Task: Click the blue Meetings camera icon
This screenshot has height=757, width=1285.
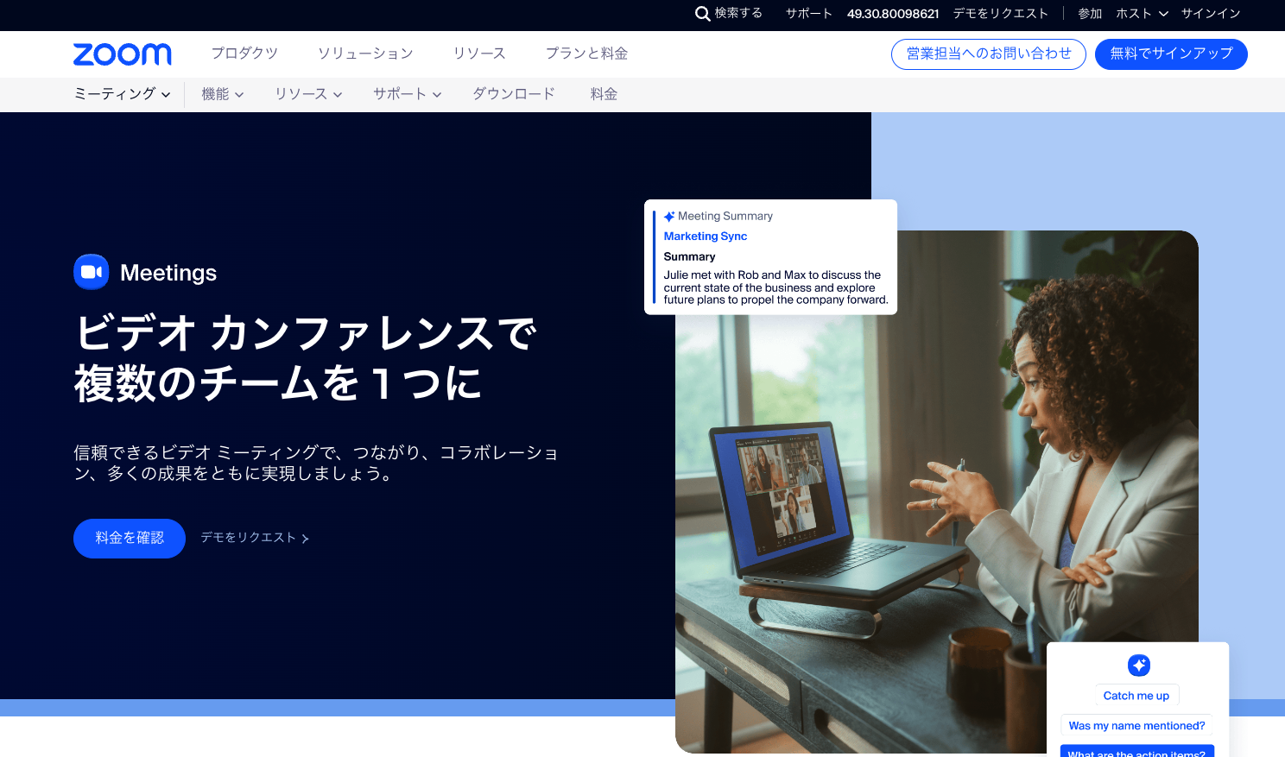Action: pyautogui.click(x=92, y=272)
